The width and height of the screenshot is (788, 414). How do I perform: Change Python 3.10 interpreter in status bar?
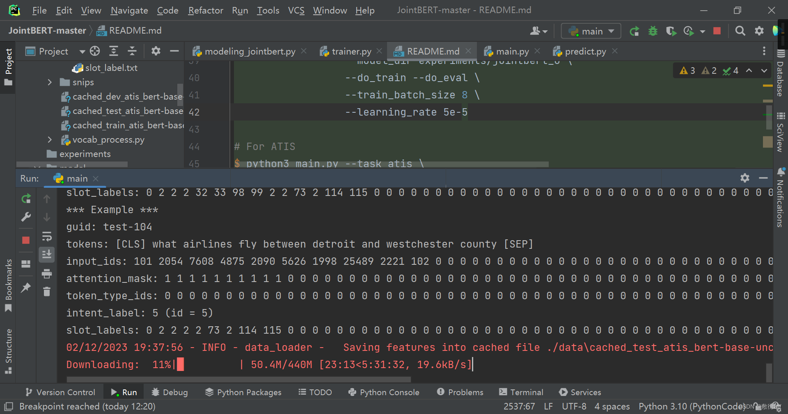pyautogui.click(x=692, y=406)
